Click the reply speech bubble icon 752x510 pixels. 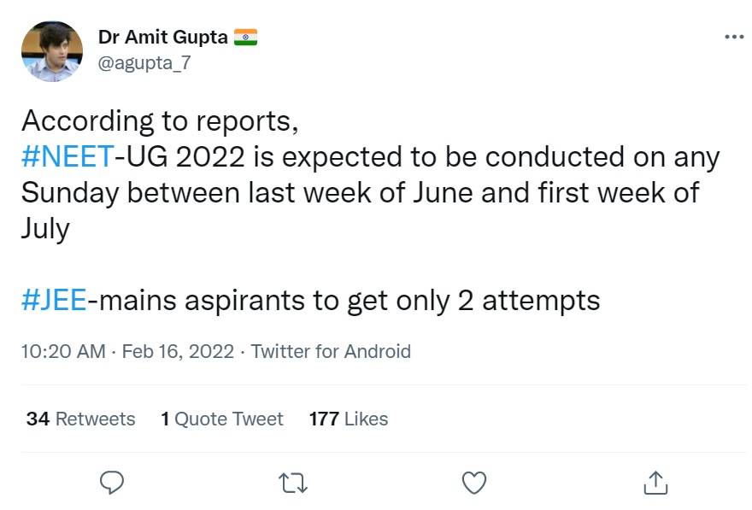coord(114,483)
